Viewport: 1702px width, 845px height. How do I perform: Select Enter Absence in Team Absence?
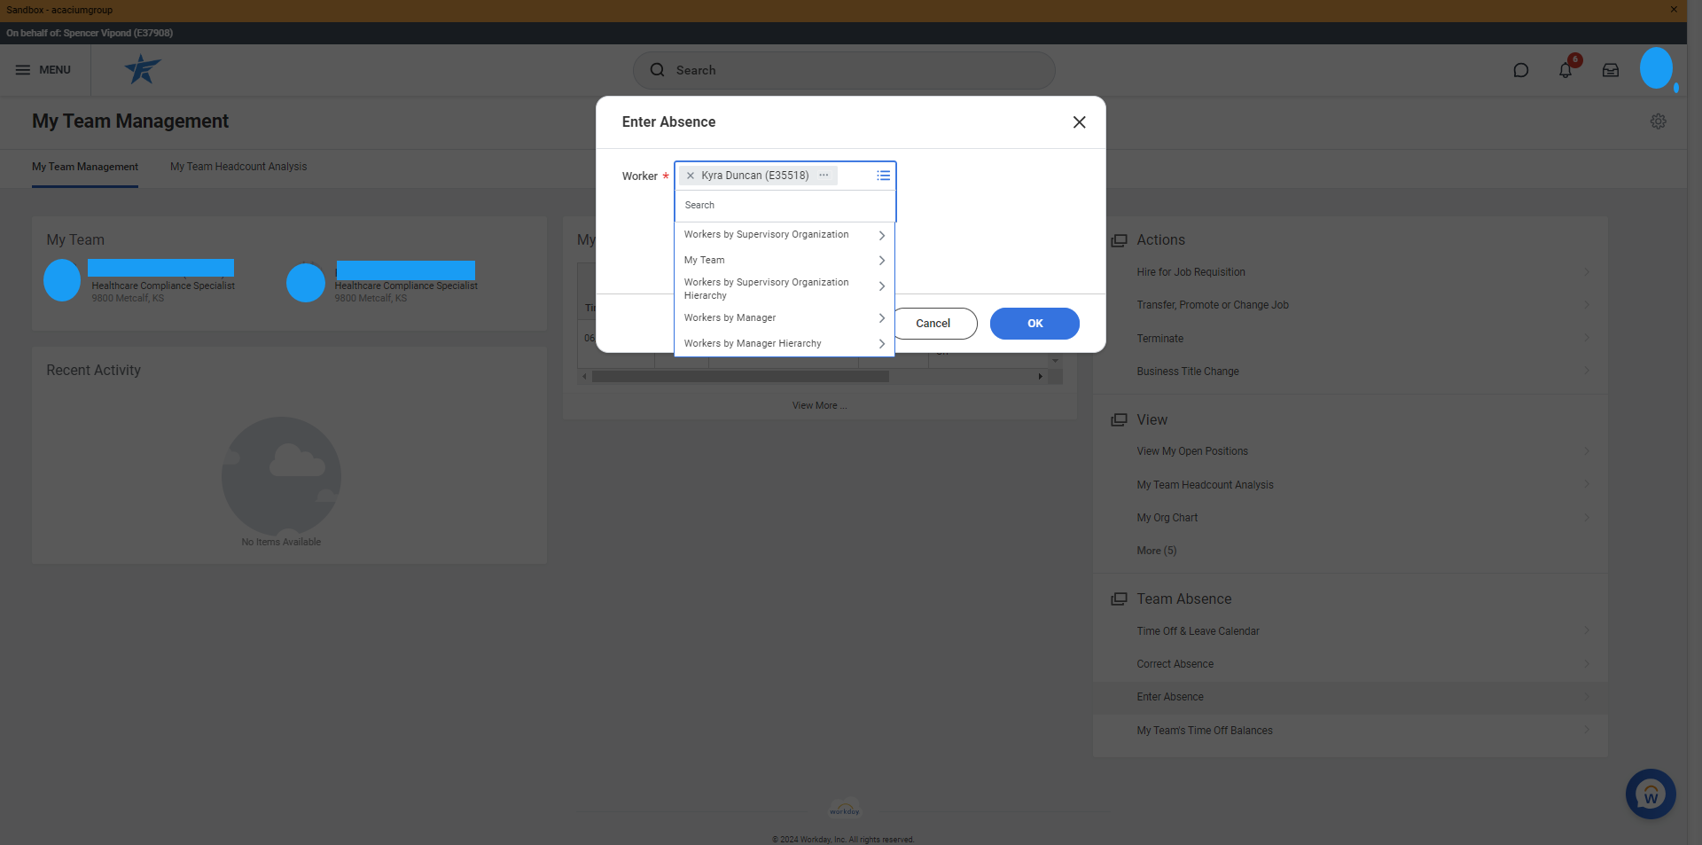pos(1170,697)
